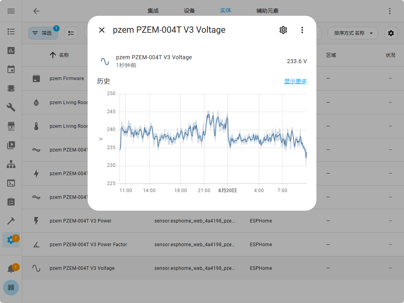
Task: Expand the 排序方式 名称 dropdown
Action: pyautogui.click(x=353, y=33)
